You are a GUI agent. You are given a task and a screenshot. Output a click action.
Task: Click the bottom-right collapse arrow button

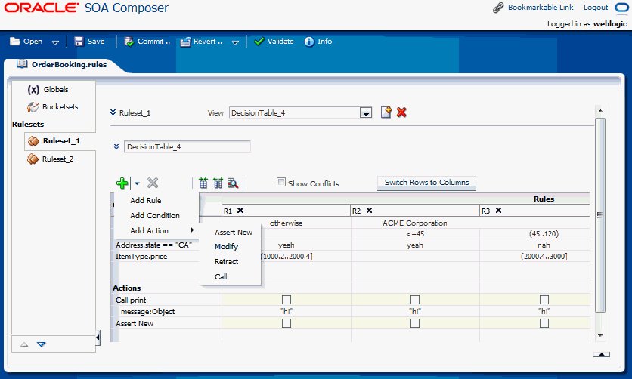pyautogui.click(x=601, y=354)
